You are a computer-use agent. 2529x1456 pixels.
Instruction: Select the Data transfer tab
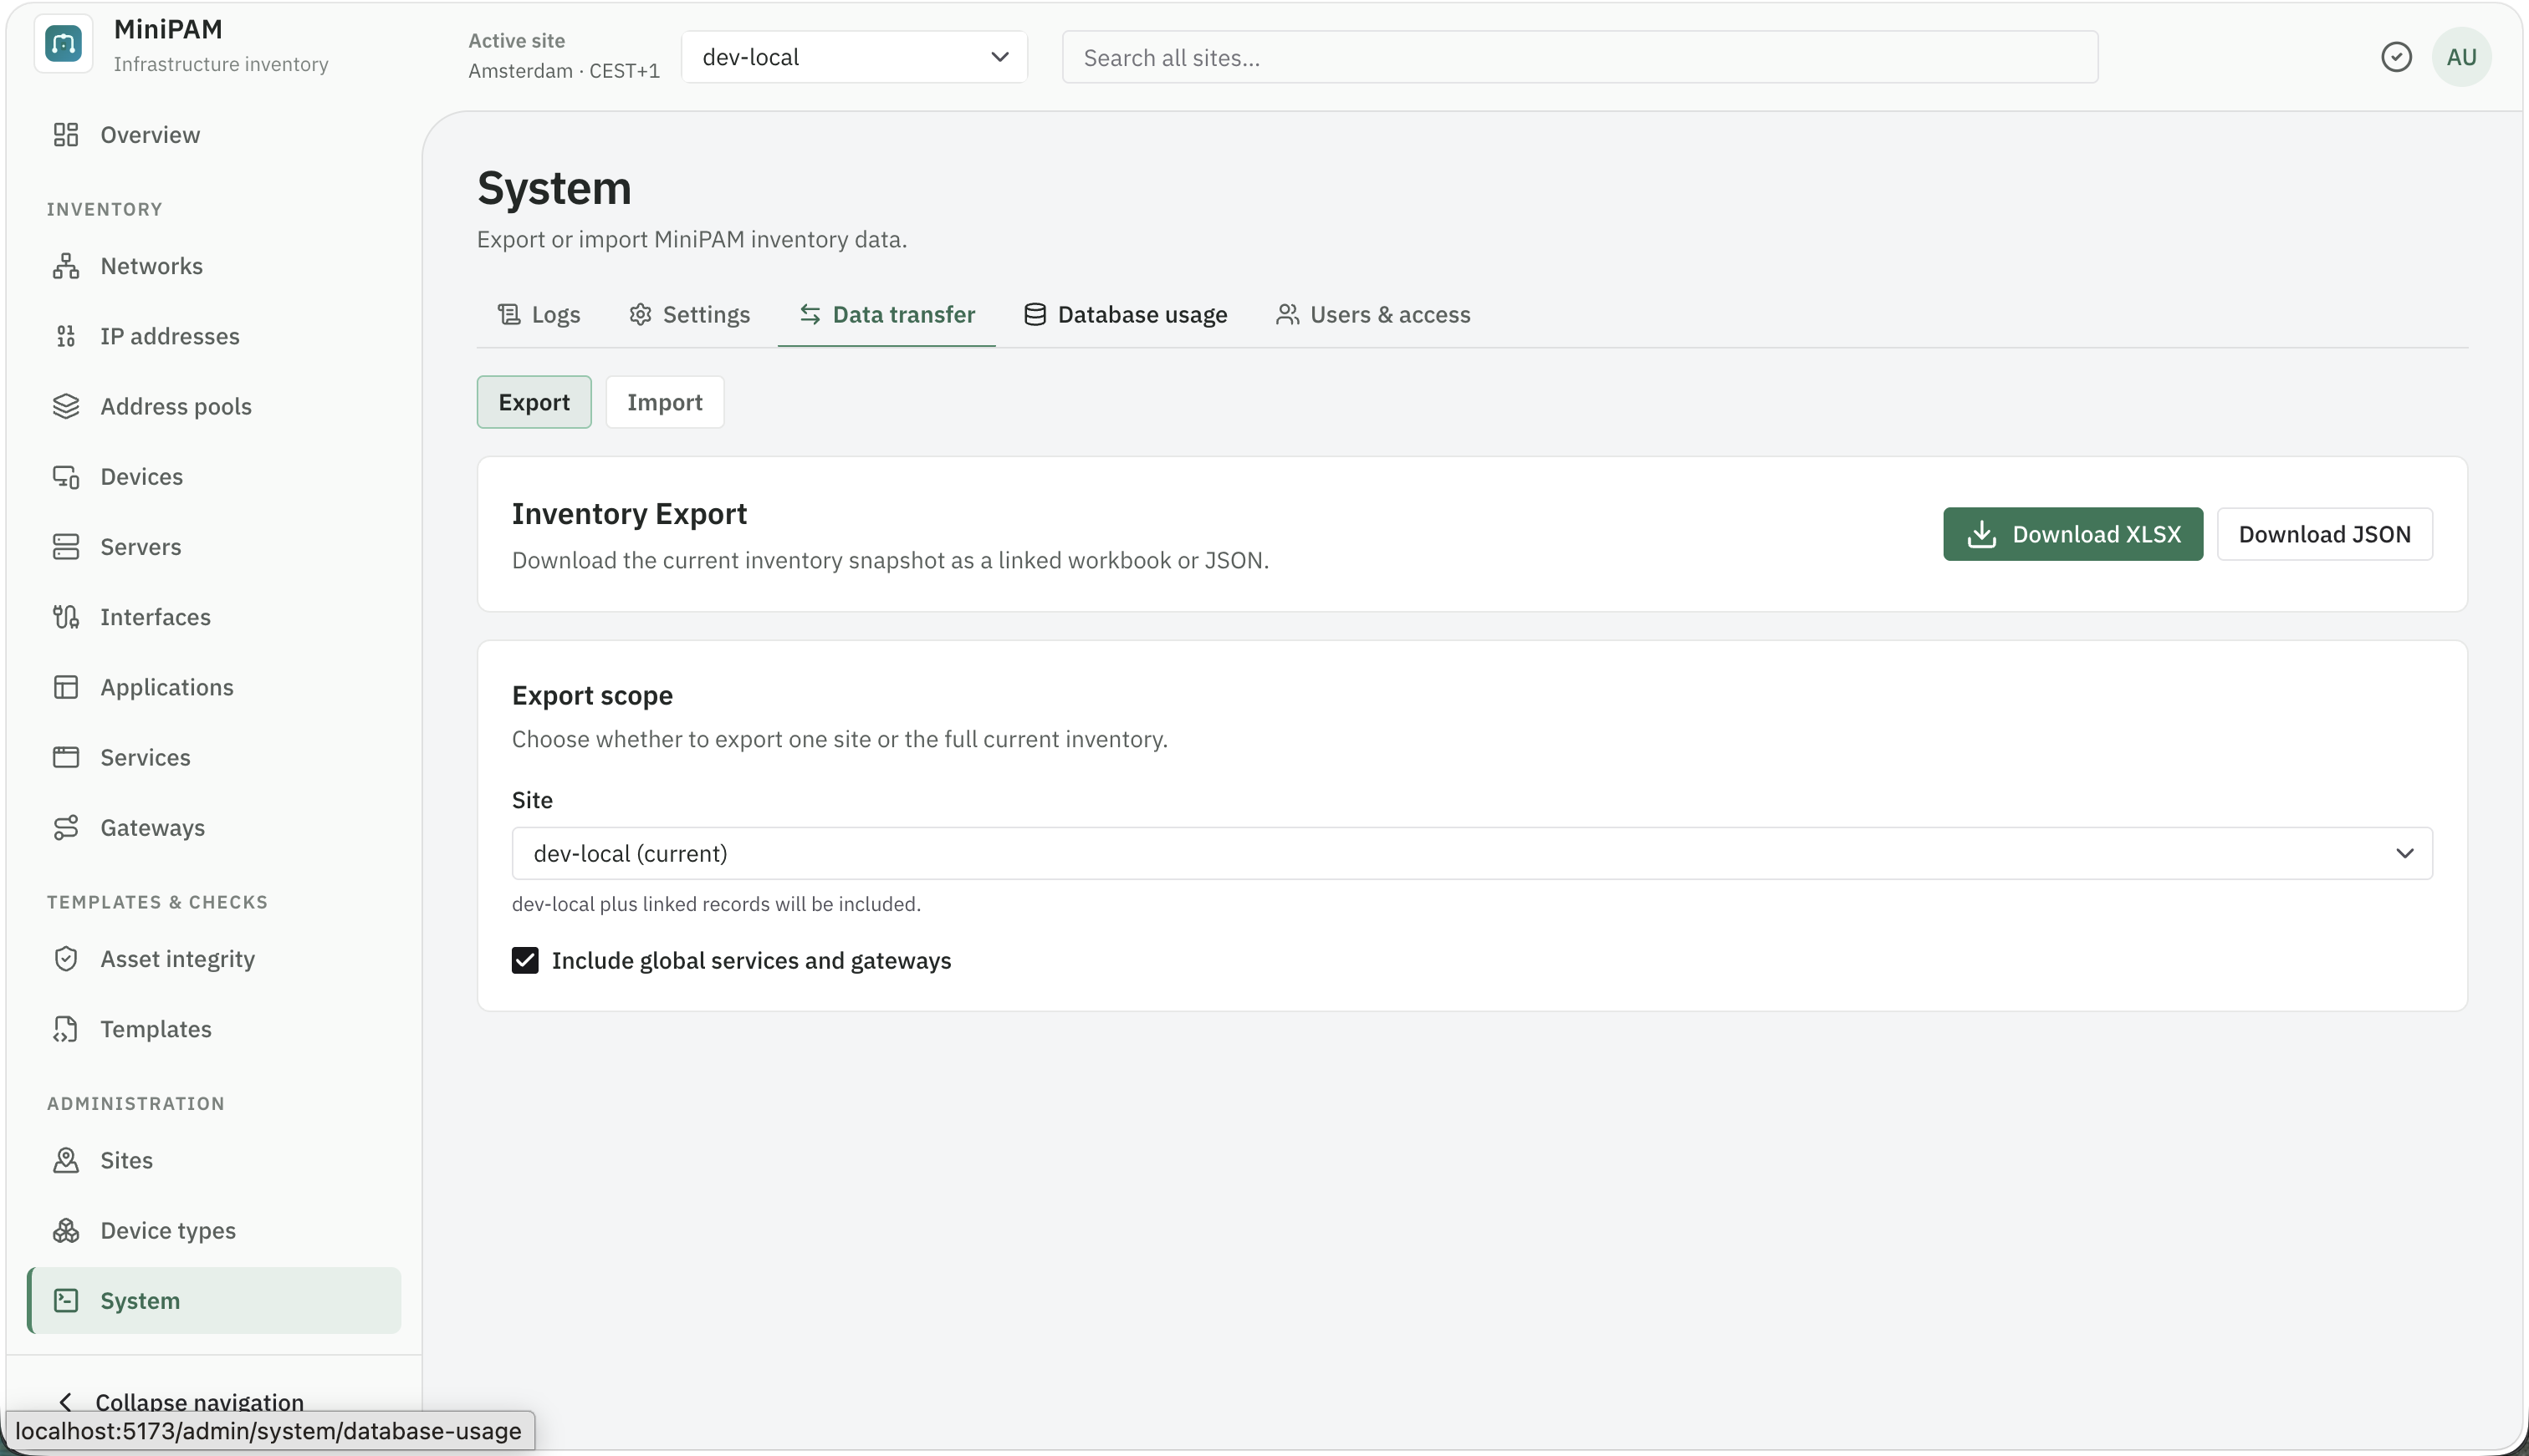[886, 315]
